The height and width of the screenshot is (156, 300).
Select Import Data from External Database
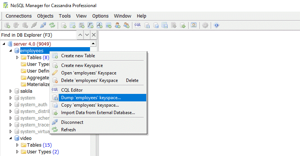click(x=98, y=113)
